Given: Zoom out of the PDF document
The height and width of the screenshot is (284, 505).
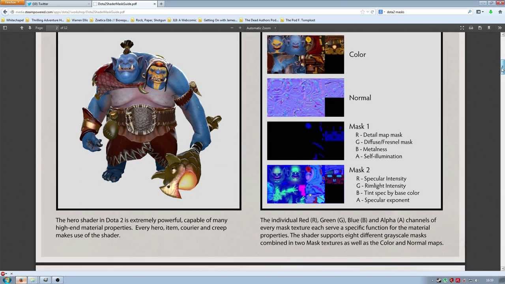Looking at the screenshot, I should click(x=232, y=28).
